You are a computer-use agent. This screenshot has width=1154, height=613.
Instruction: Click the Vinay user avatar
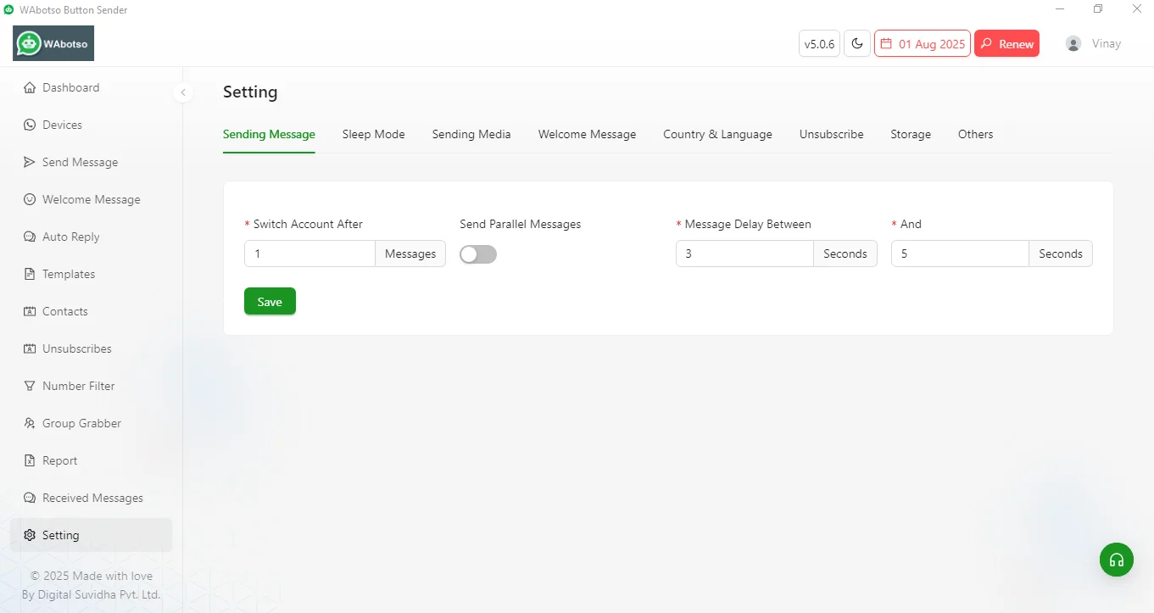point(1073,44)
